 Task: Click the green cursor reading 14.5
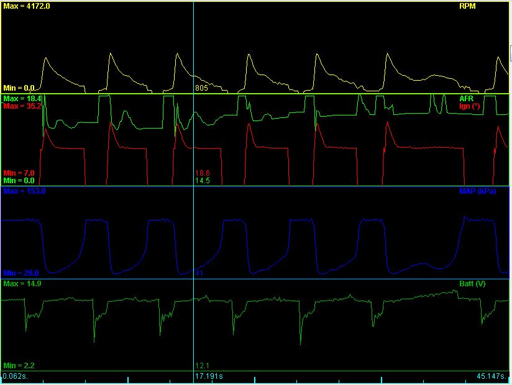click(x=203, y=181)
